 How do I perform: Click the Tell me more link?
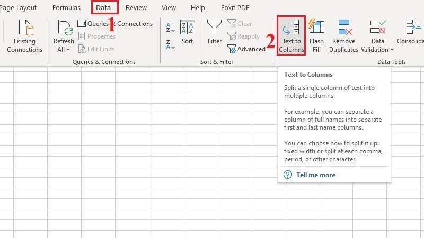(315, 175)
